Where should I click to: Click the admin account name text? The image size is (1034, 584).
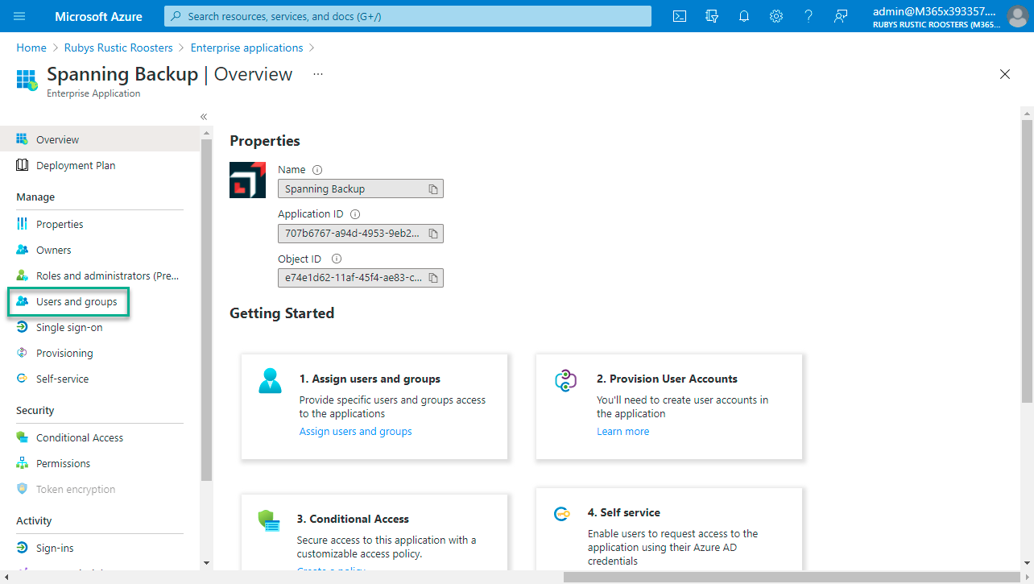click(934, 11)
